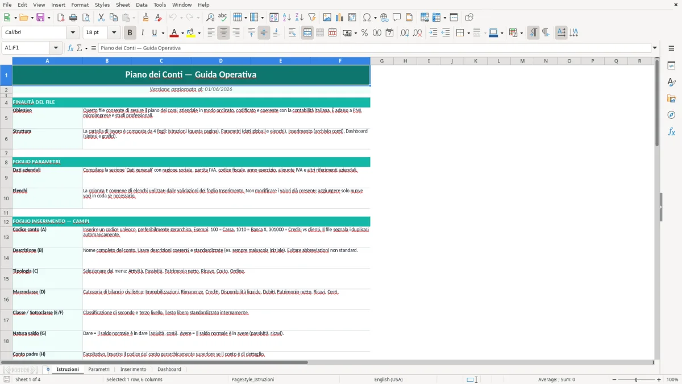Click the Clone Formatting paintbrush icon
This screenshot has width=682, height=384.
[x=146, y=18]
